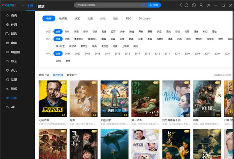
Task: Select 动作 genre filter
Action: tap(67, 32)
